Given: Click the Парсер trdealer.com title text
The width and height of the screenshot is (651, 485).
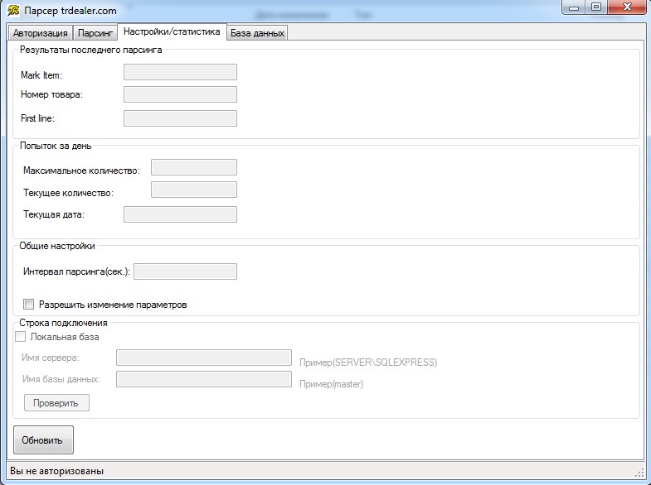Looking at the screenshot, I should [70, 11].
